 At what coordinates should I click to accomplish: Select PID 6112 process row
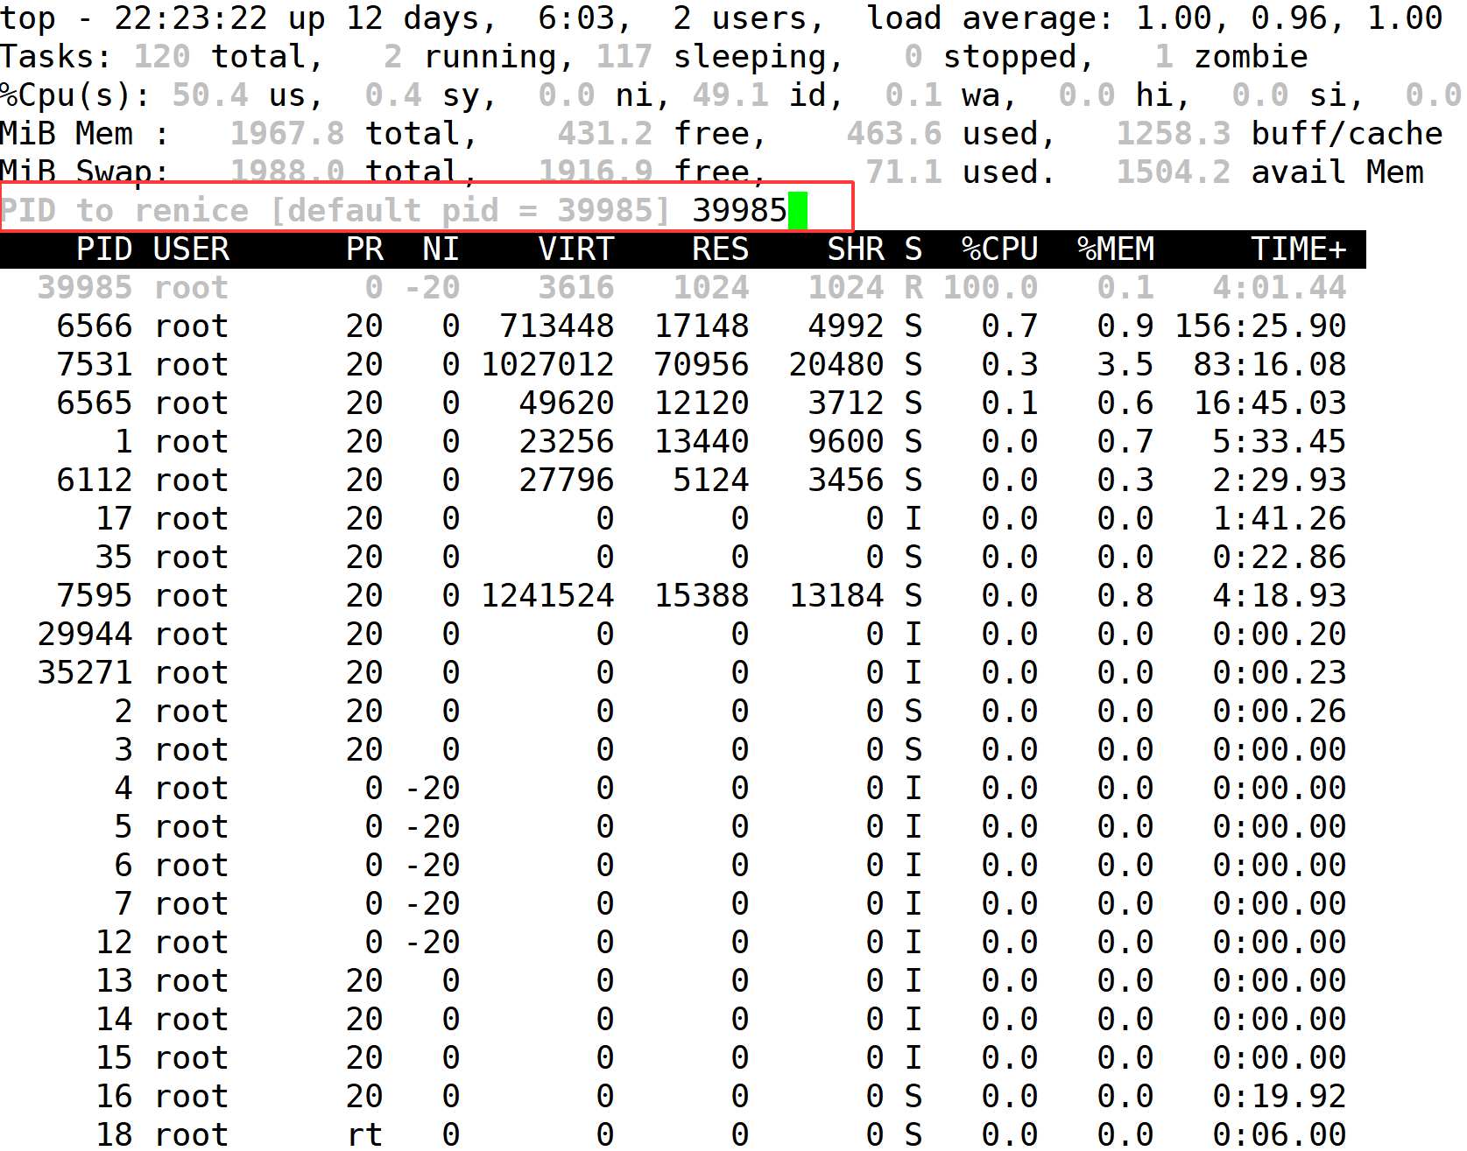click(683, 481)
